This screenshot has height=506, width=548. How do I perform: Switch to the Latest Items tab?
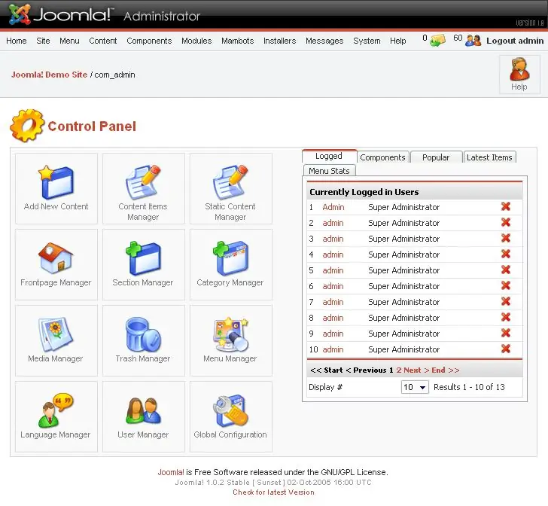point(489,157)
